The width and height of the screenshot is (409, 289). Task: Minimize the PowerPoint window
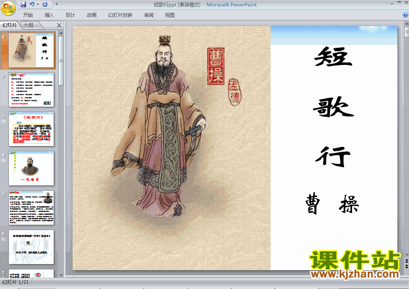coord(392,3)
